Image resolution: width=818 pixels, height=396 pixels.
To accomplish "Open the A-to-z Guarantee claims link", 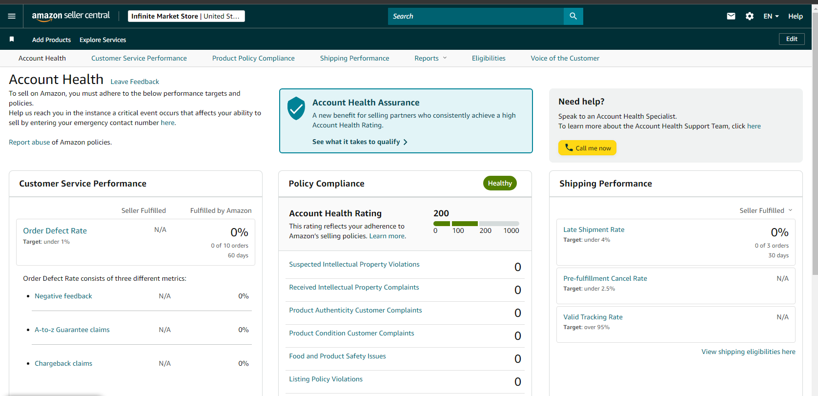I will [72, 330].
